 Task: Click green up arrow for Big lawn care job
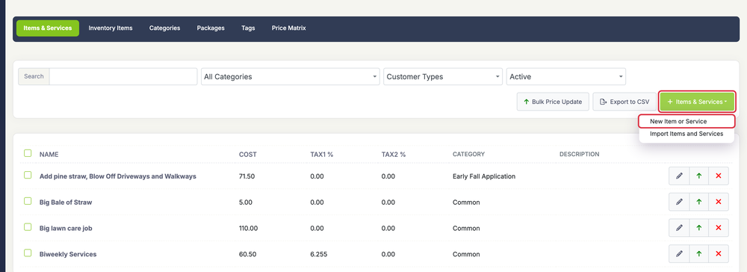tap(699, 228)
